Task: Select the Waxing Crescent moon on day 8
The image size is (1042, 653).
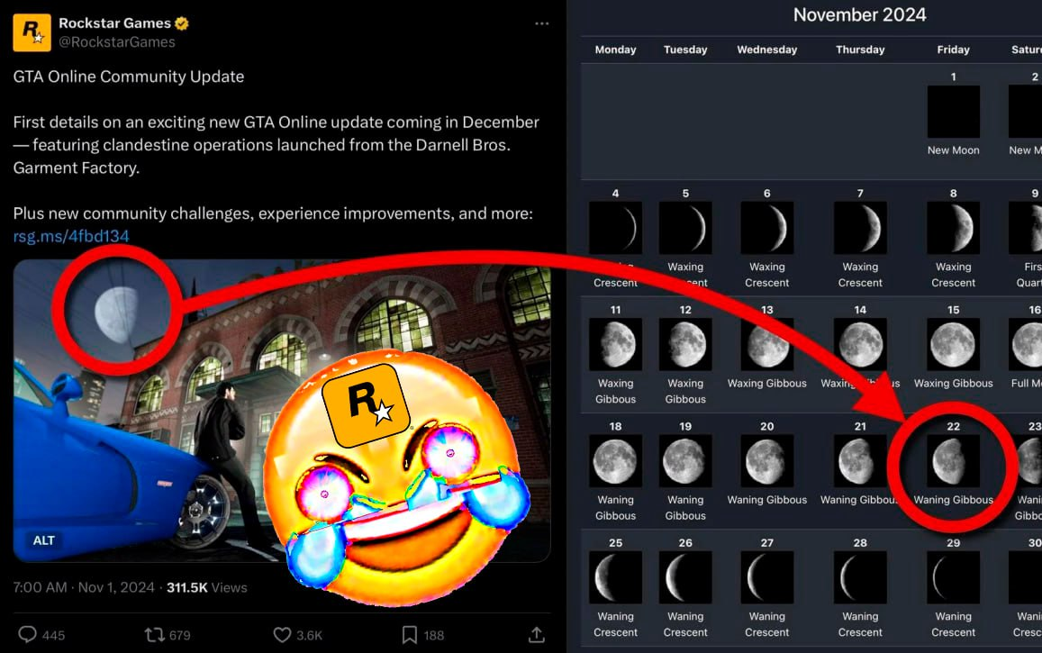Action: coord(953,228)
